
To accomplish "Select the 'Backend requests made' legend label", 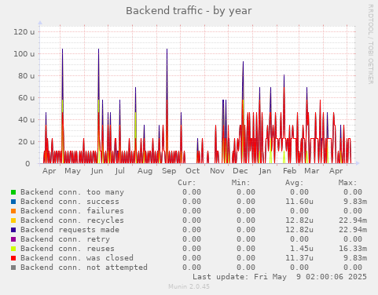I will coord(70,230).
